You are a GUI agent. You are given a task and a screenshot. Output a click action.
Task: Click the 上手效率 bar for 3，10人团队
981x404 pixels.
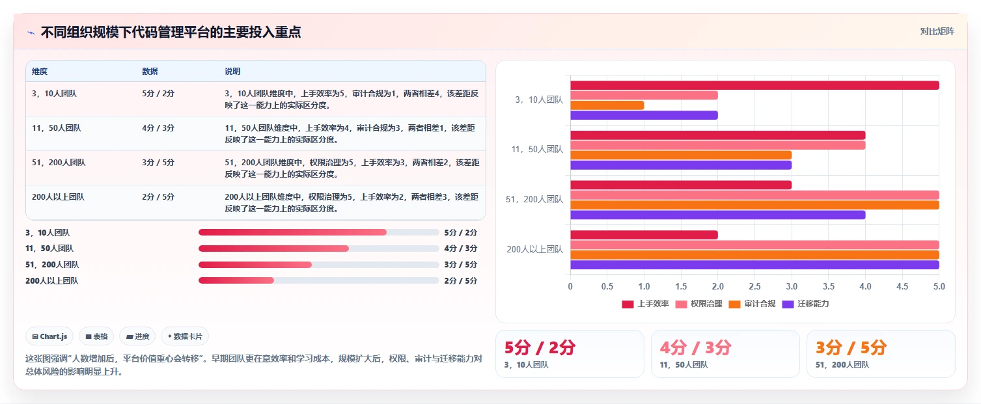coord(754,85)
